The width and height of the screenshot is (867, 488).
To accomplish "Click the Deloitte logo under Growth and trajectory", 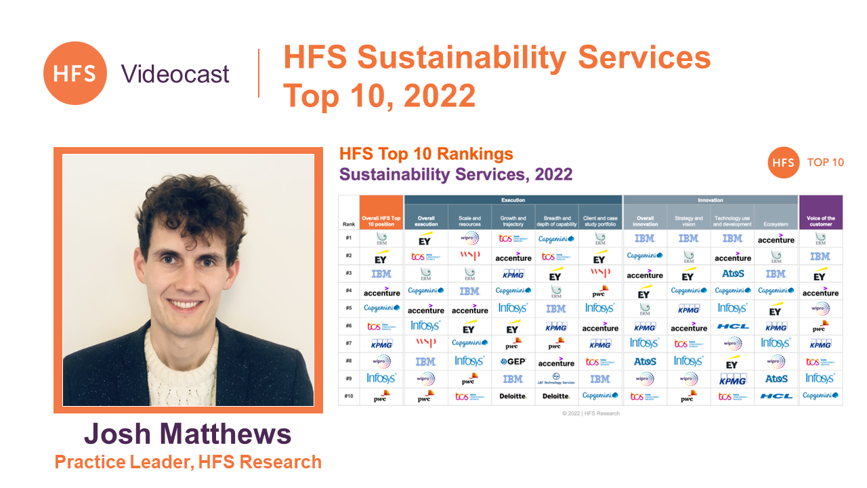I will pos(513,396).
